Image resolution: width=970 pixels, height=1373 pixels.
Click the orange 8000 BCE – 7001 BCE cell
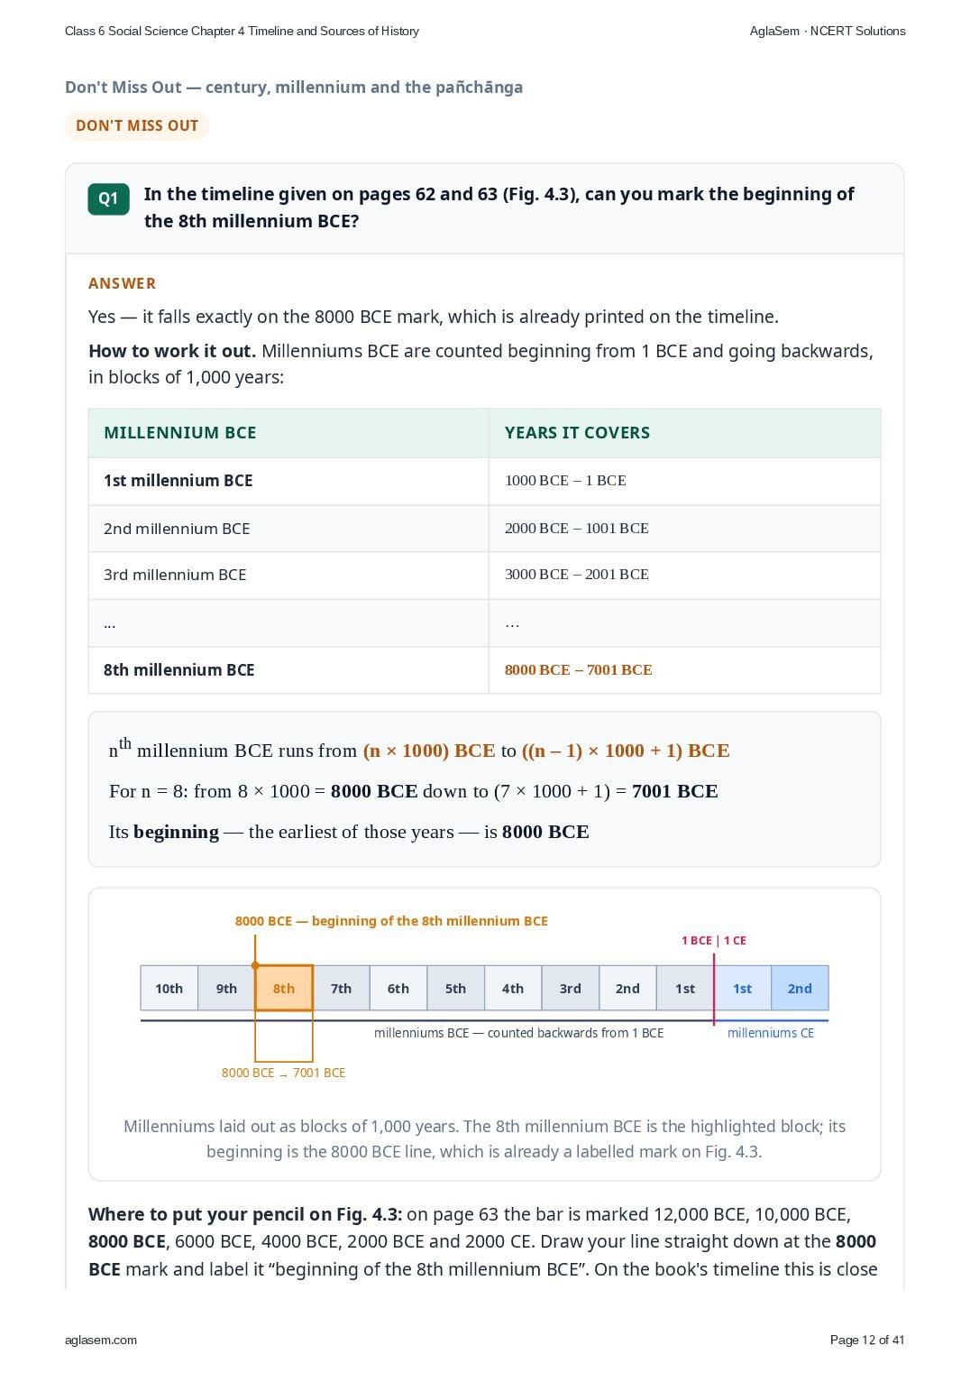pyautogui.click(x=578, y=670)
